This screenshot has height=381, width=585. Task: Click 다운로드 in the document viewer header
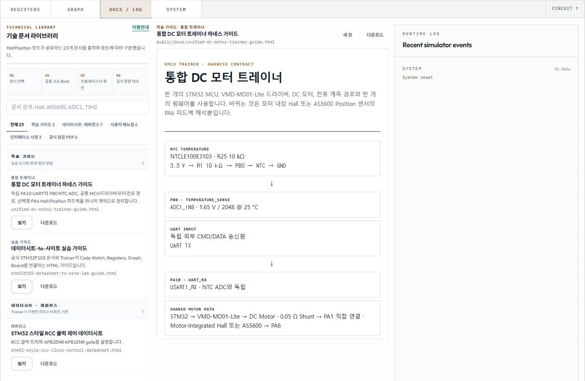click(x=375, y=35)
